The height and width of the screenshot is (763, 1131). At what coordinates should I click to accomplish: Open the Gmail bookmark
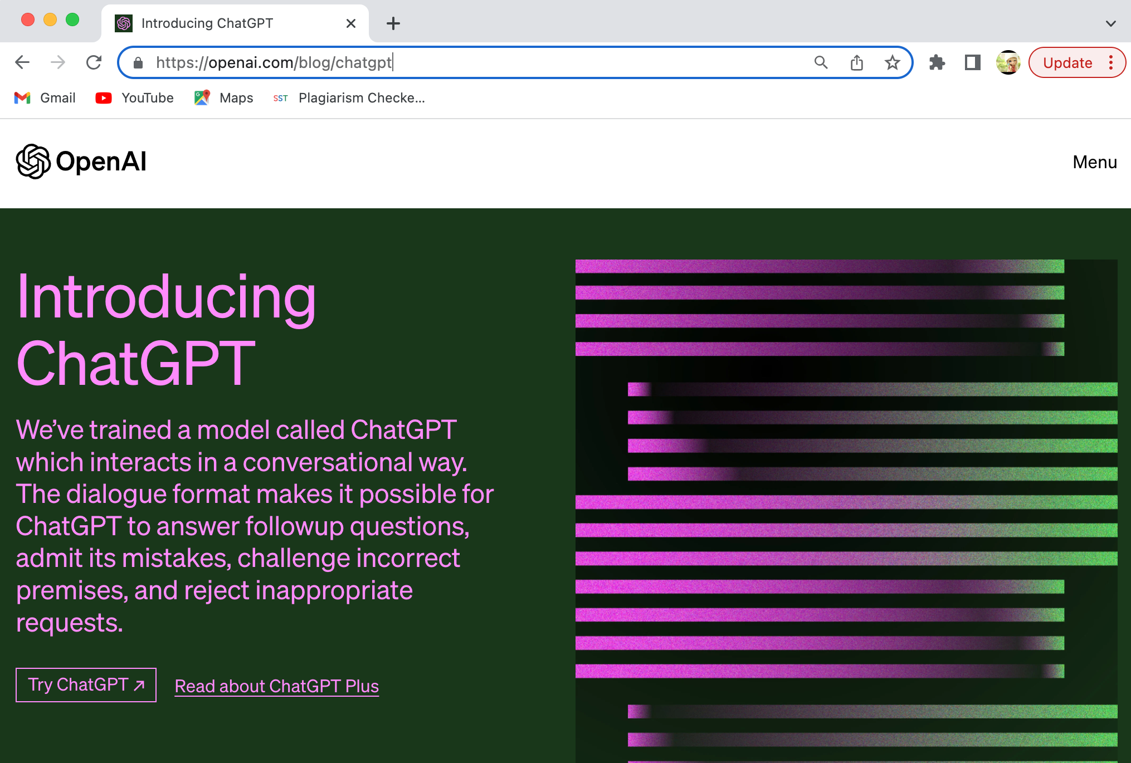pos(45,98)
